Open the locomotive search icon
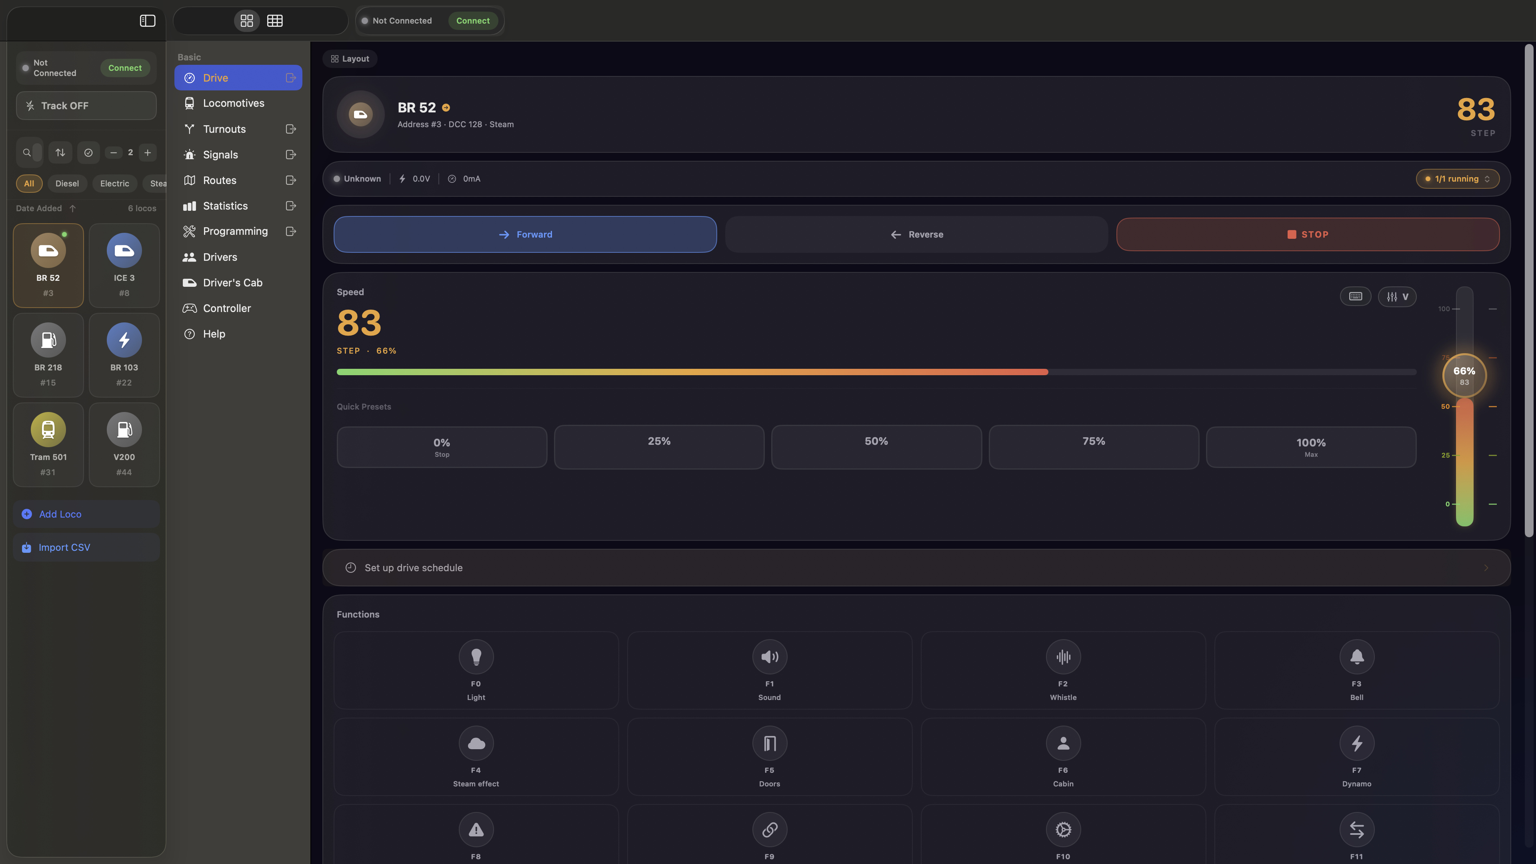This screenshot has width=1536, height=864. [27, 153]
